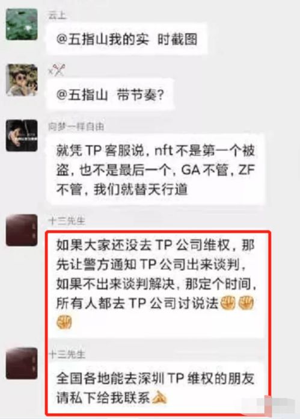Select the 带节奏? message bubble
This screenshot has height=419, width=300.
[x=110, y=95]
